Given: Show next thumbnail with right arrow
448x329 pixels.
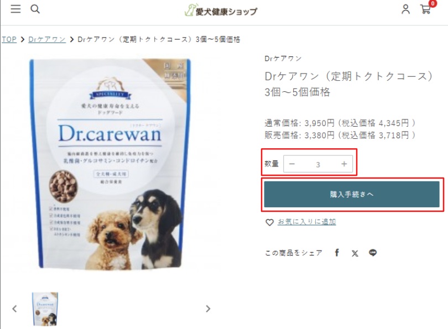Looking at the screenshot, I should pos(208,309).
